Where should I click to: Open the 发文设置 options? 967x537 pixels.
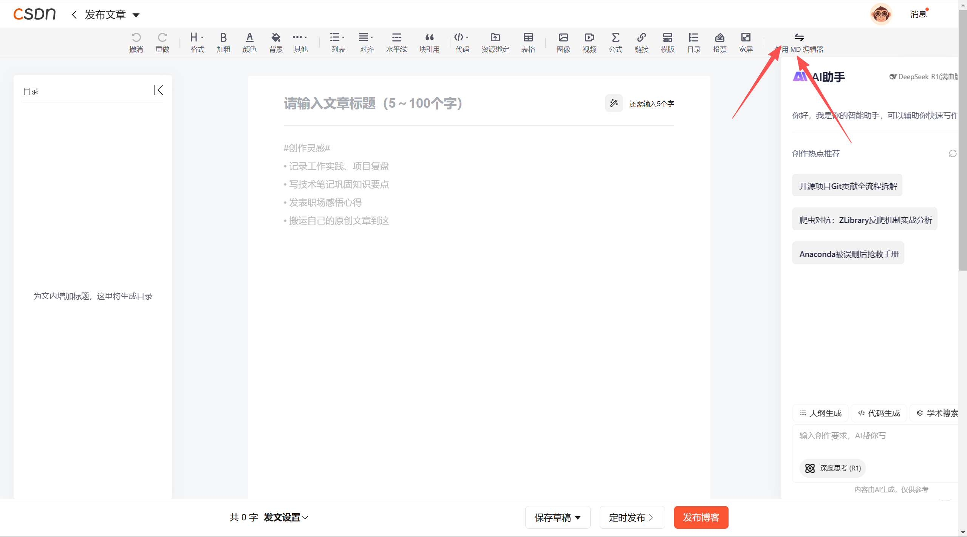(285, 517)
